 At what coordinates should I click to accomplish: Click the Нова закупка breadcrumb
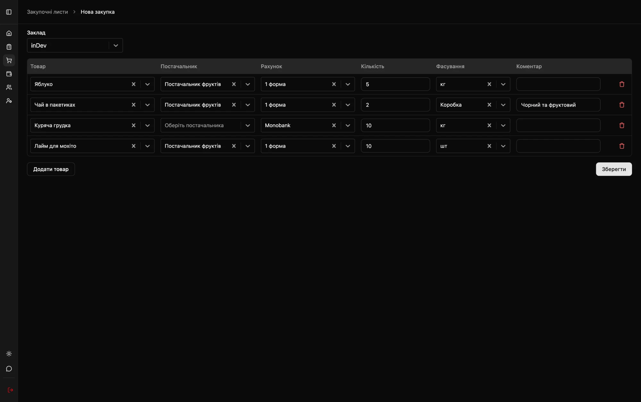click(x=97, y=12)
